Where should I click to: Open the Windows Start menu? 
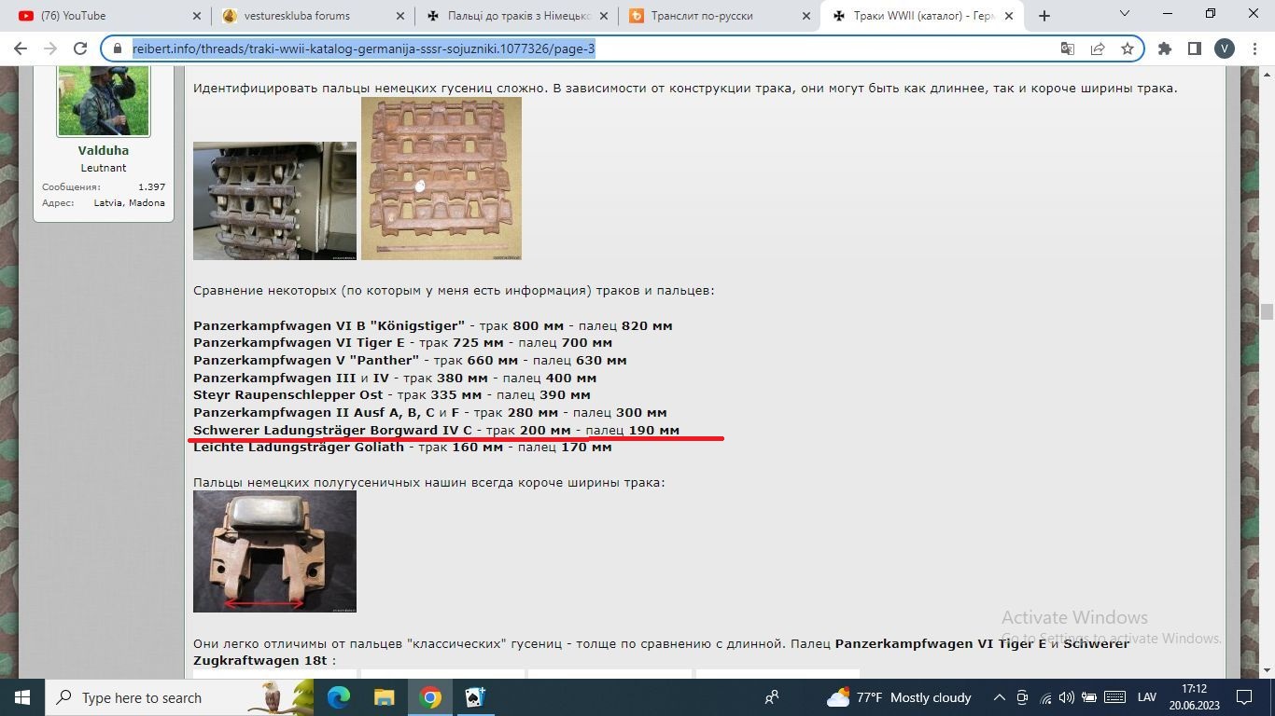(x=22, y=697)
